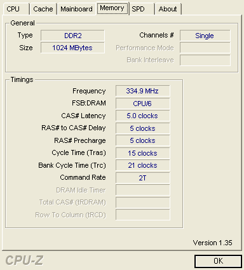Open the Mainboard tab

tap(76, 9)
